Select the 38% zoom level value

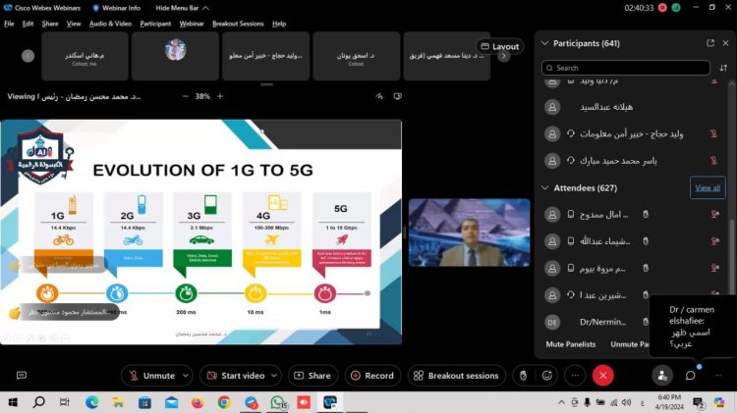point(202,96)
